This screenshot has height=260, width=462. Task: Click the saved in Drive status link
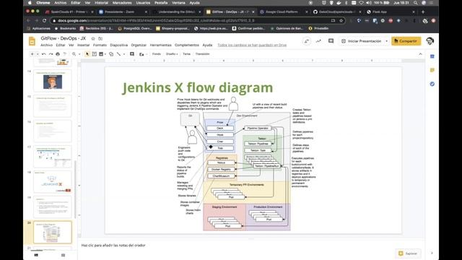(x=252, y=45)
